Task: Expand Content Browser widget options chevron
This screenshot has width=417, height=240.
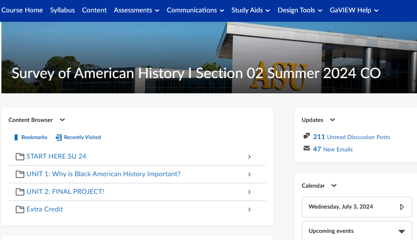Action: 62,120
